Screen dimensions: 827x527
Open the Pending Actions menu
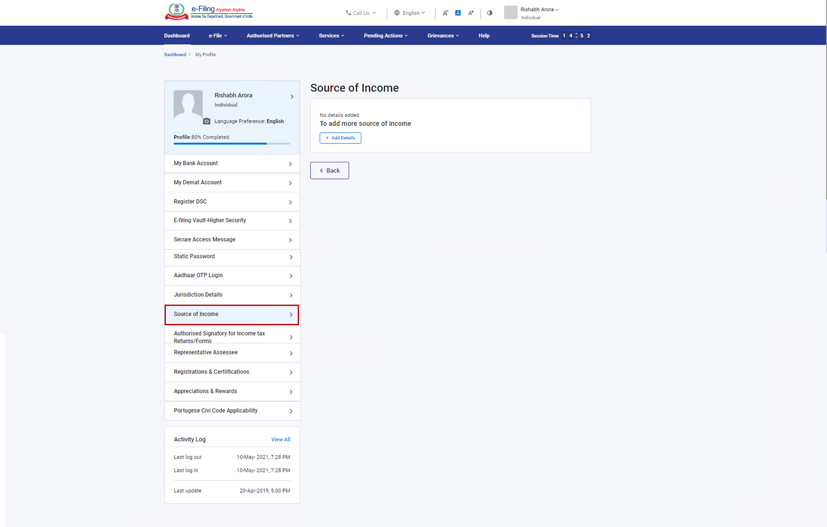pyautogui.click(x=385, y=36)
